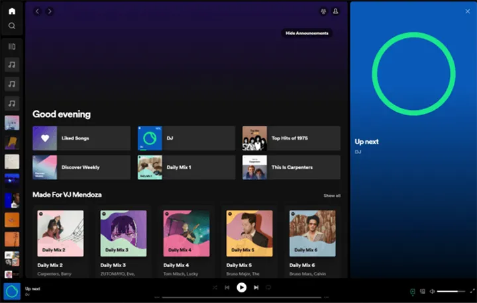The image size is (477, 303).
Task: Toggle shuffle in playback controls
Action: (x=215, y=288)
